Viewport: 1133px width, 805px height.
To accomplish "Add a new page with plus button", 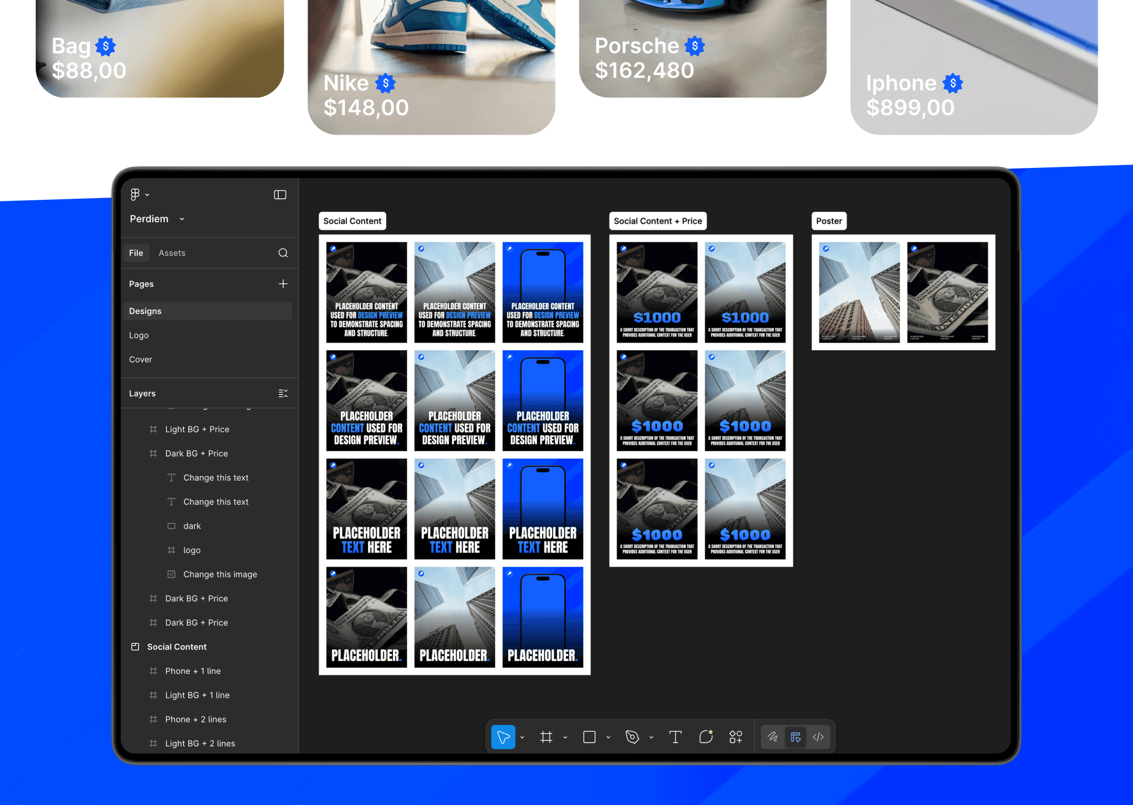I will (283, 284).
